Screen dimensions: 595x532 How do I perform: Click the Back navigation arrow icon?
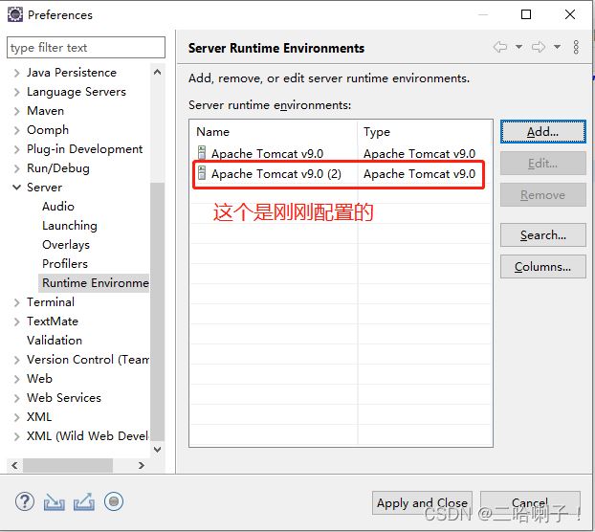coord(500,47)
